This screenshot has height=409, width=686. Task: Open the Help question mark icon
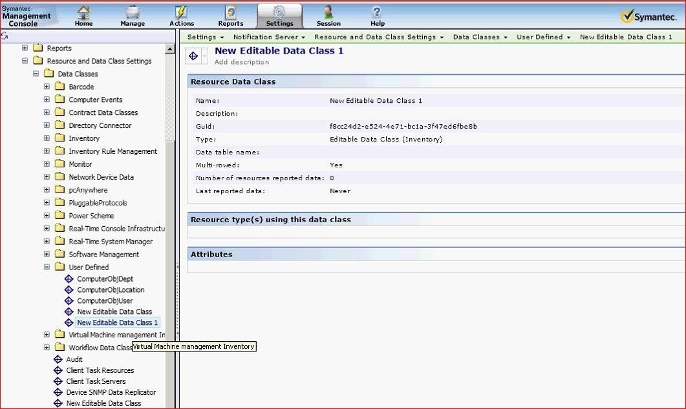pos(377,16)
